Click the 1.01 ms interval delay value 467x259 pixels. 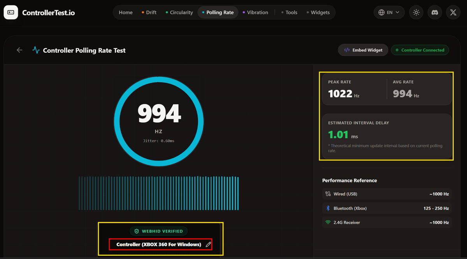coord(343,135)
